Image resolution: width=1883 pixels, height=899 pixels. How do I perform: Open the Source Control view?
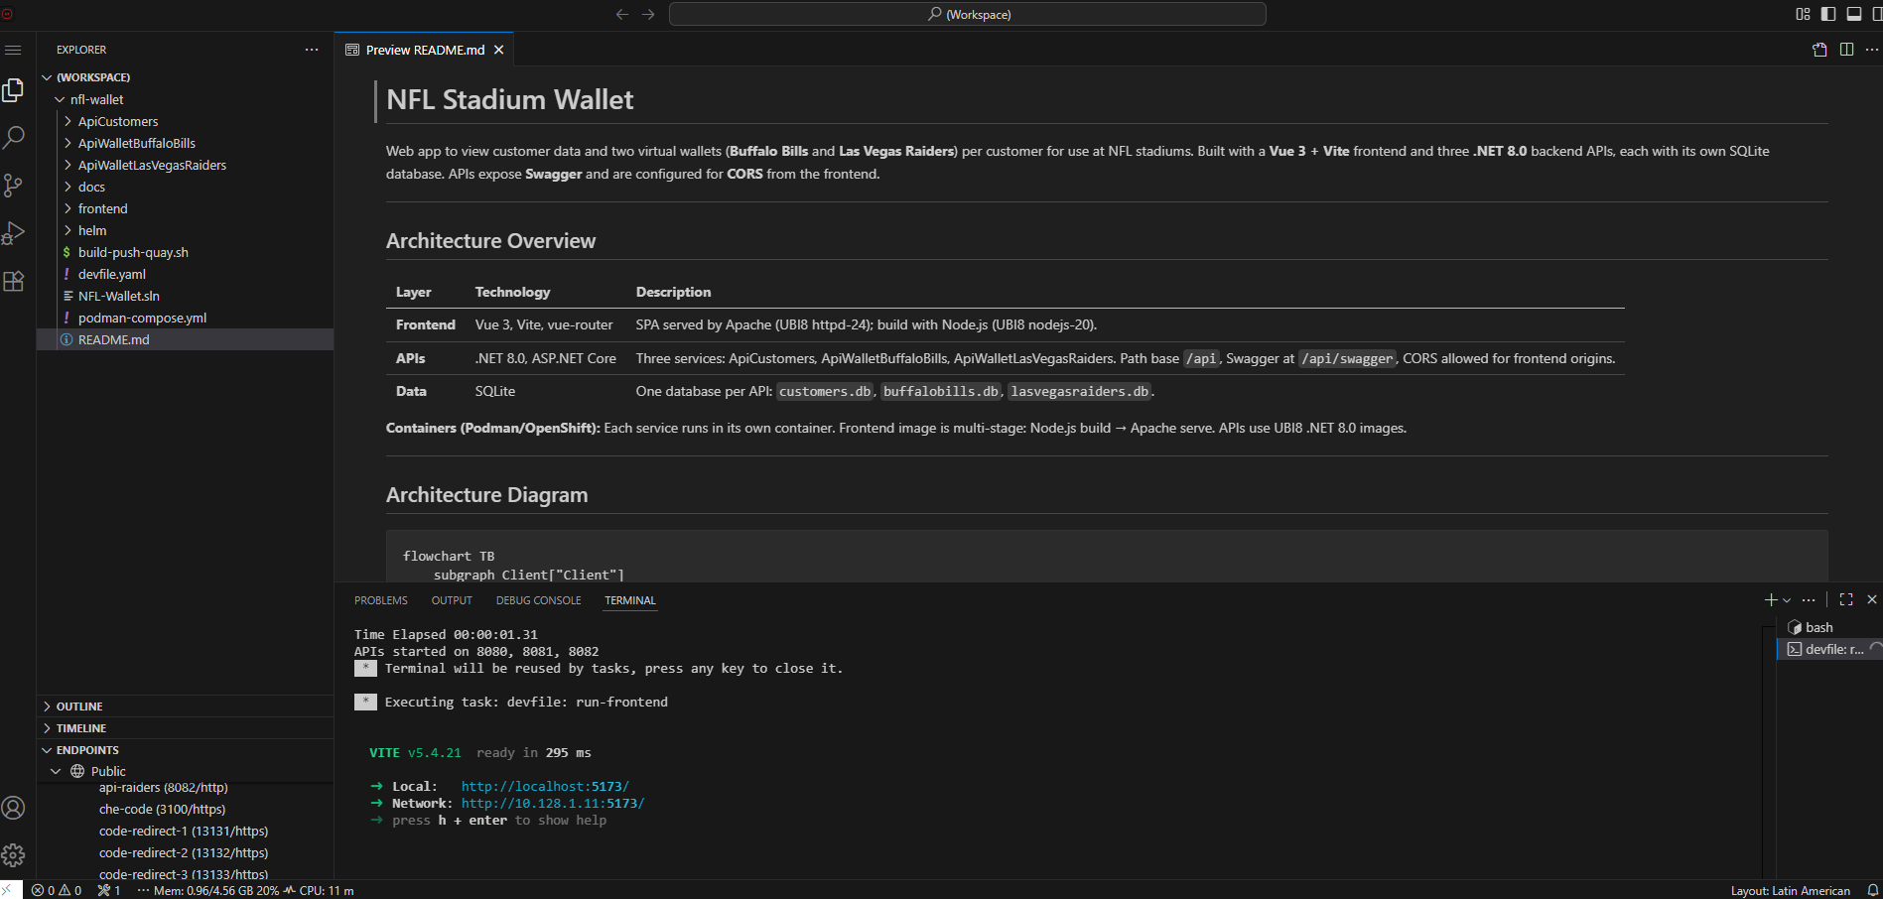tap(14, 186)
